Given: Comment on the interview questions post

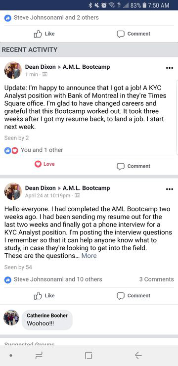Looking at the screenshot, I should (x=133, y=296).
